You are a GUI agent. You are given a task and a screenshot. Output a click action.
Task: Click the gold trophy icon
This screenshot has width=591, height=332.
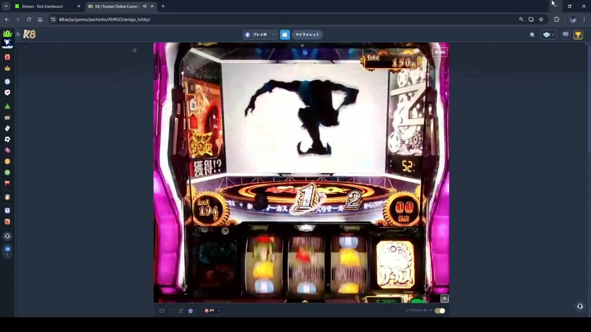click(x=578, y=35)
